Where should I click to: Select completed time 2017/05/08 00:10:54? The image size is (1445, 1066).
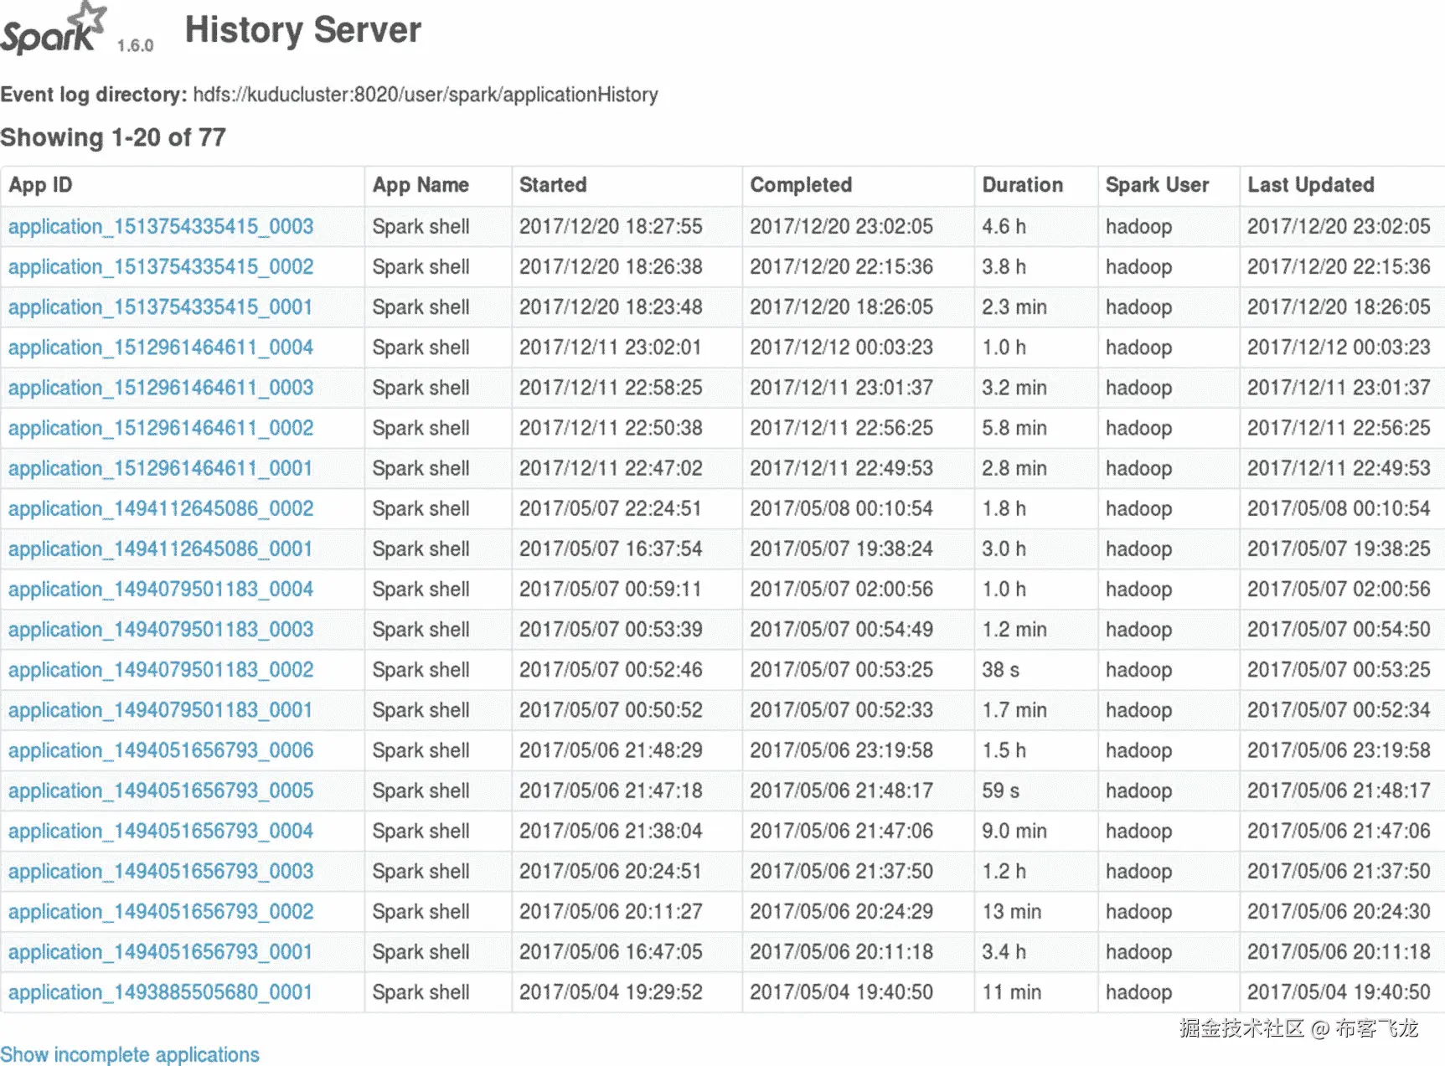[x=841, y=508]
